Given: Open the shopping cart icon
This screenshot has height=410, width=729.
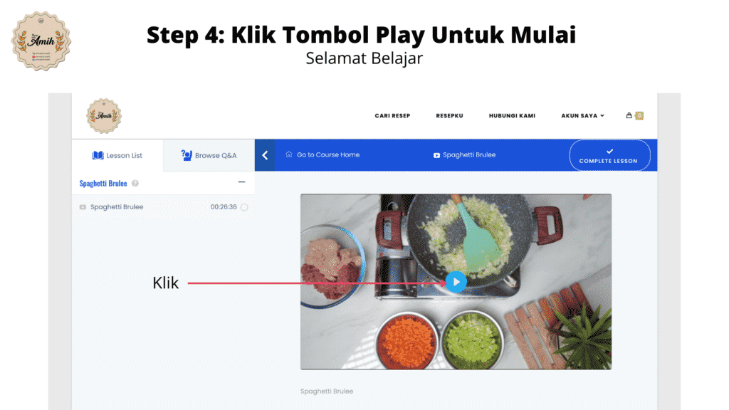Looking at the screenshot, I should click(629, 115).
